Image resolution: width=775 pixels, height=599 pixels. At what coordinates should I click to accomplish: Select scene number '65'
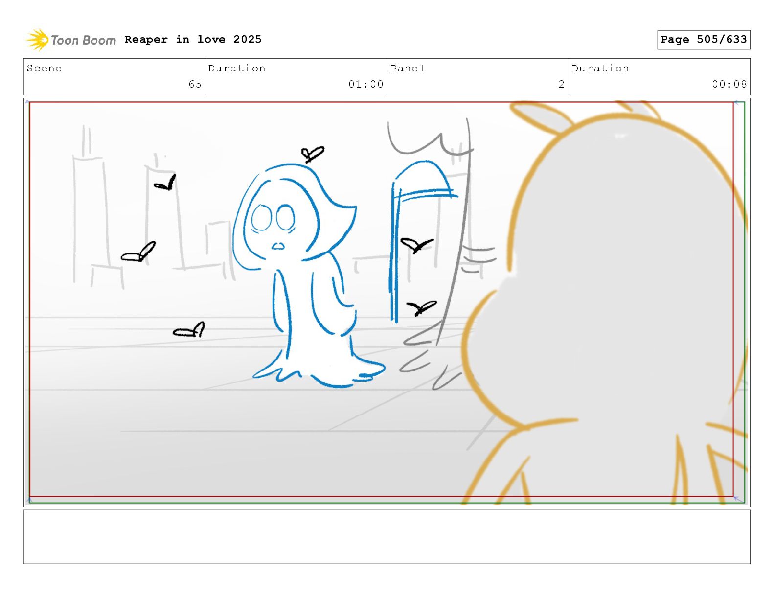point(195,84)
